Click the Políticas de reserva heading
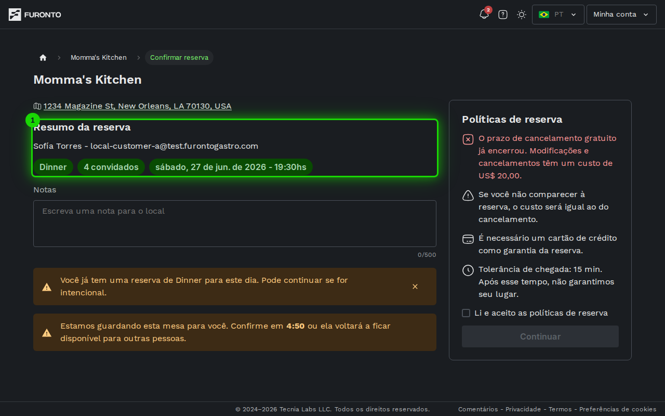Screen dimensions: 665x416 click(512, 120)
